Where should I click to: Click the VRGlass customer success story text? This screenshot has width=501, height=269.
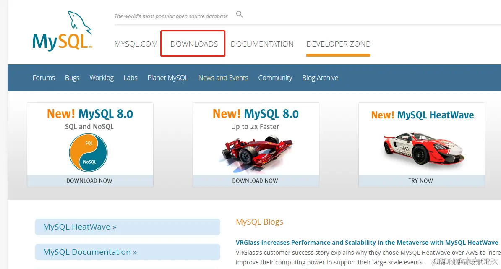click(x=368, y=258)
